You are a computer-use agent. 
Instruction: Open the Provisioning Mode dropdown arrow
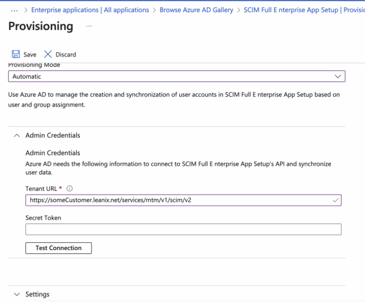[x=338, y=77]
